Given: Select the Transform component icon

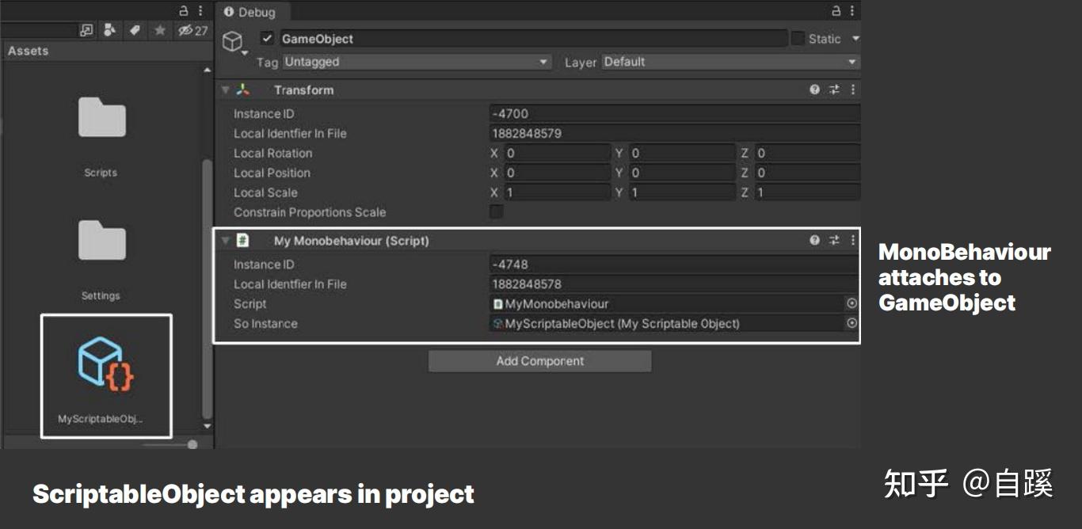Looking at the screenshot, I should 244,89.
